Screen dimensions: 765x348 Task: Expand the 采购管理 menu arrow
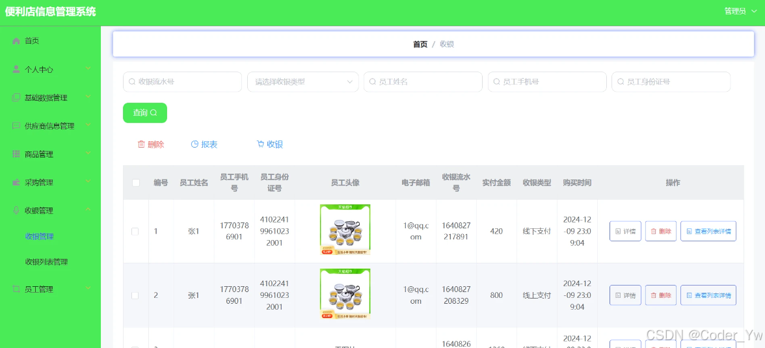click(x=88, y=181)
